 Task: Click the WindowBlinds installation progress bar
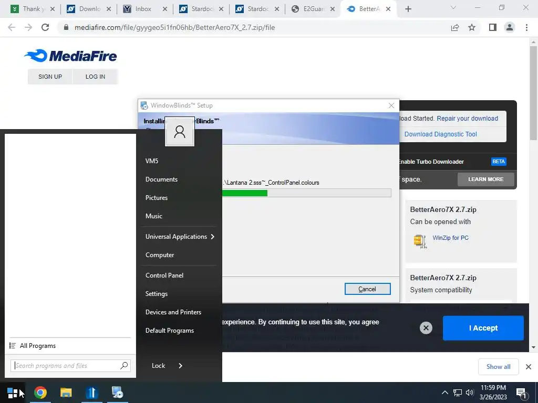click(307, 193)
